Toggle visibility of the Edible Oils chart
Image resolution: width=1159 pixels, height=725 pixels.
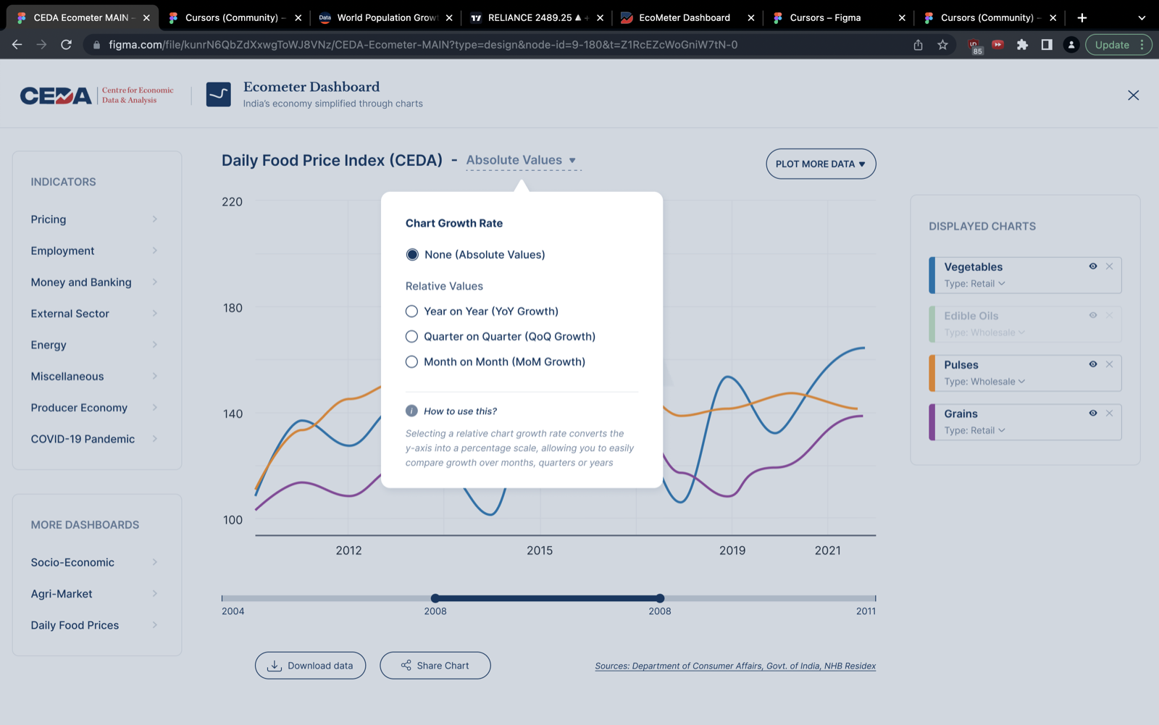coord(1092,315)
